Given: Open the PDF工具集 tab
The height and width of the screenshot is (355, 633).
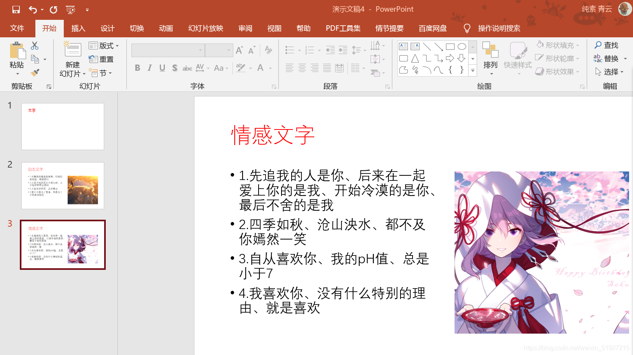Looking at the screenshot, I should tap(343, 28).
